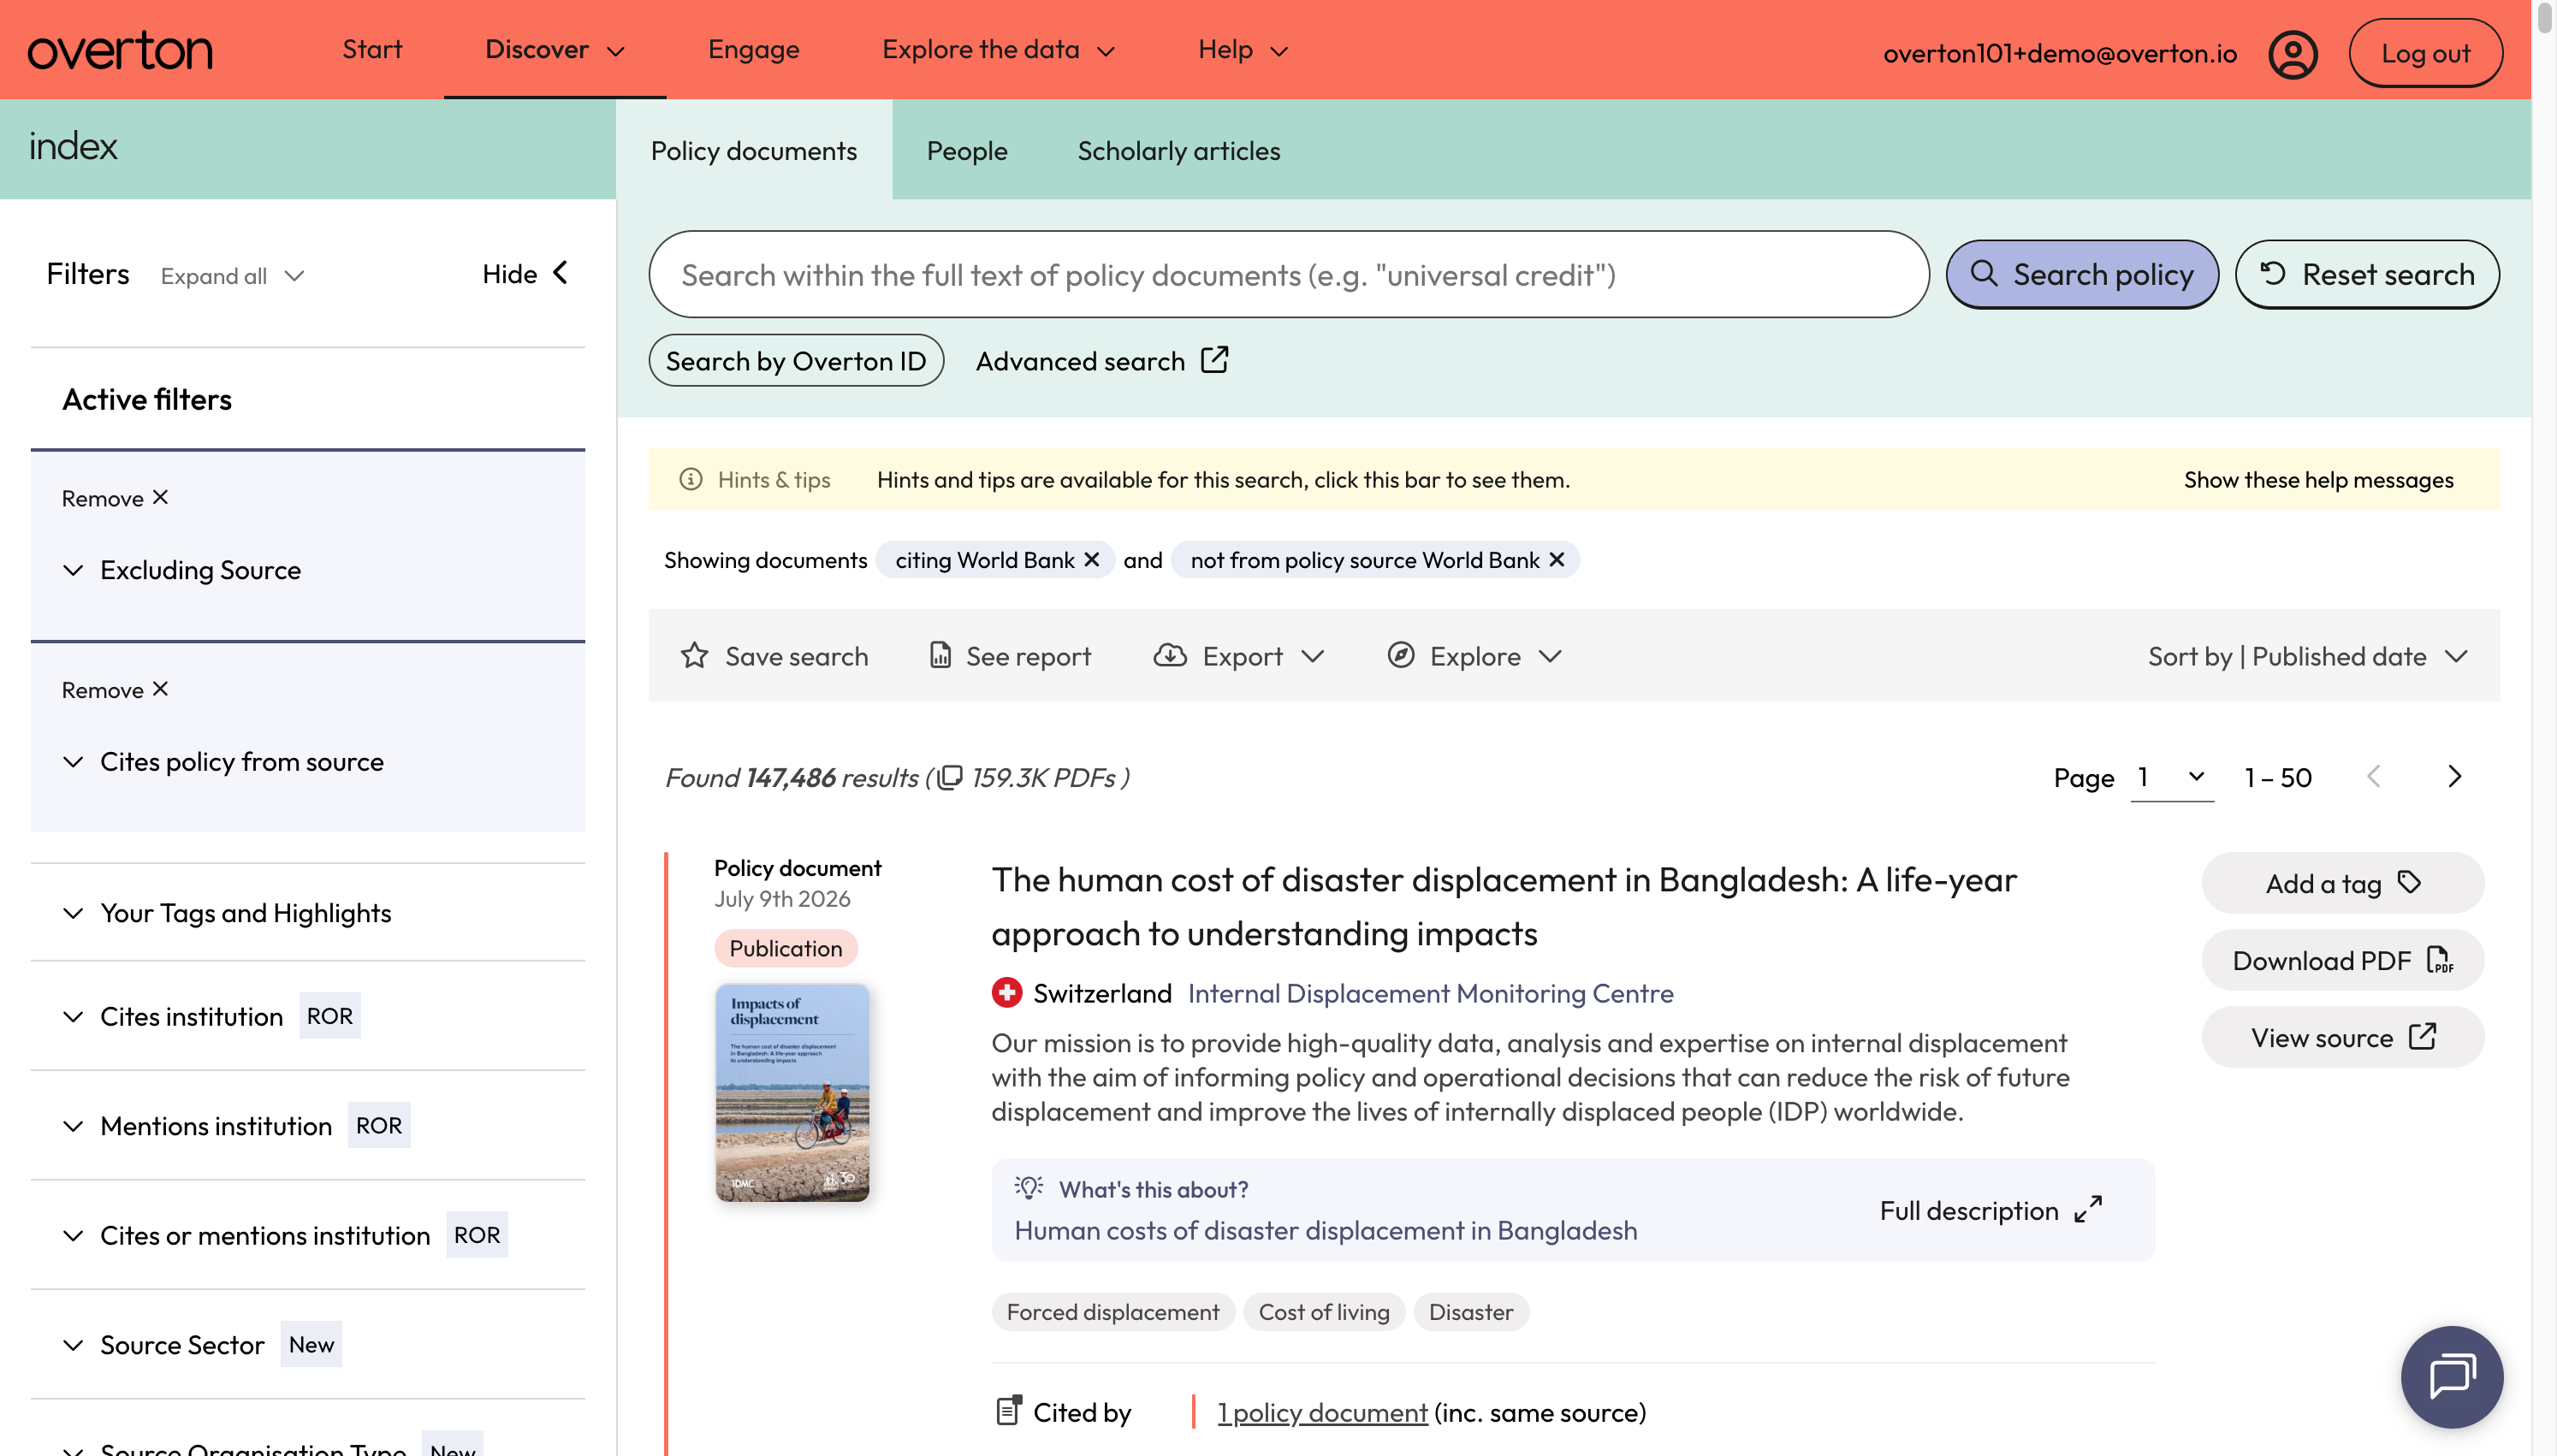2557x1456 pixels.
Task: Open the Export dropdown menu
Action: click(x=1238, y=656)
